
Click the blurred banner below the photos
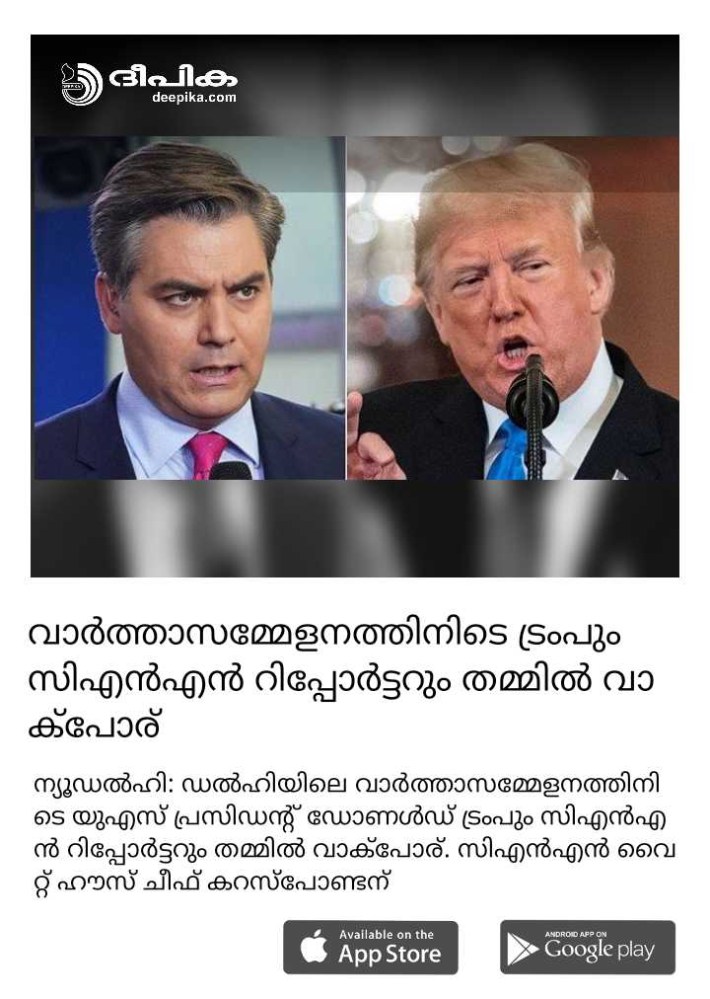coord(355,528)
